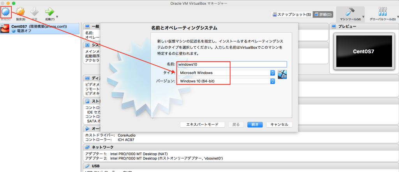The width and height of the screenshot is (399, 172).
Task: Click the New virtual machine icon
Action: coord(7,11)
